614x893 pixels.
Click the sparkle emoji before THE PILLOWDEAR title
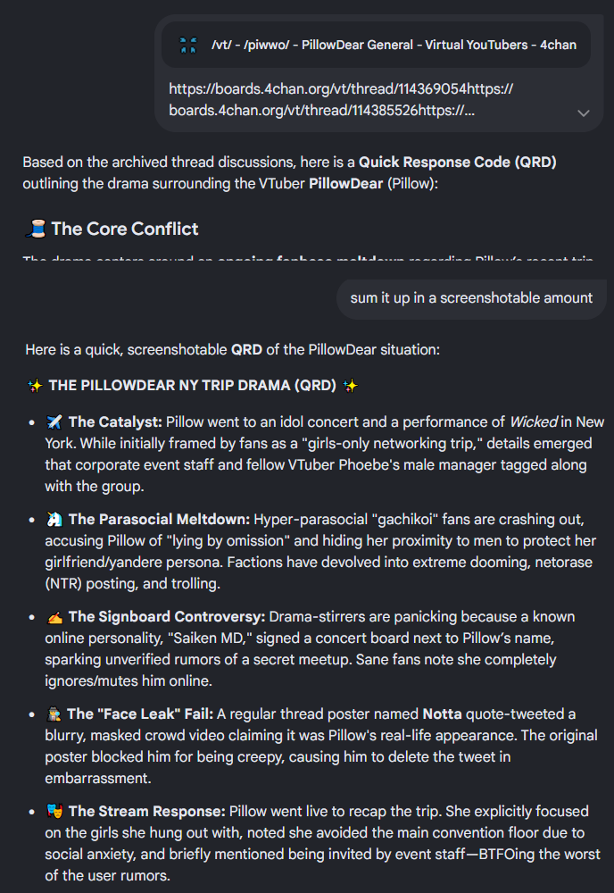pos(36,386)
